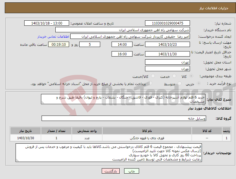Viewport: 236px width, 179px height.
Task: Click the resize handle of description text area
Action: click(43, 103)
